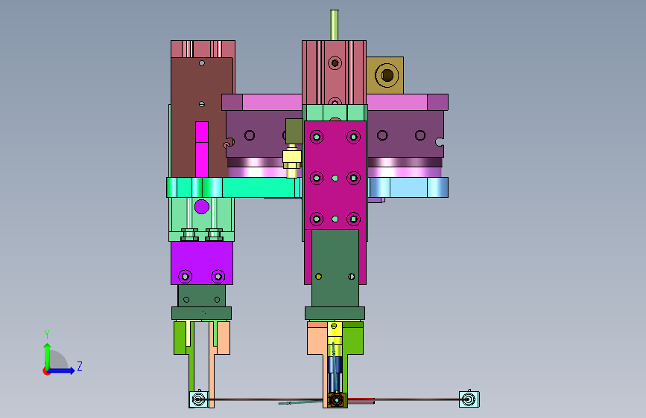Click the red X axis origin dot

point(45,371)
